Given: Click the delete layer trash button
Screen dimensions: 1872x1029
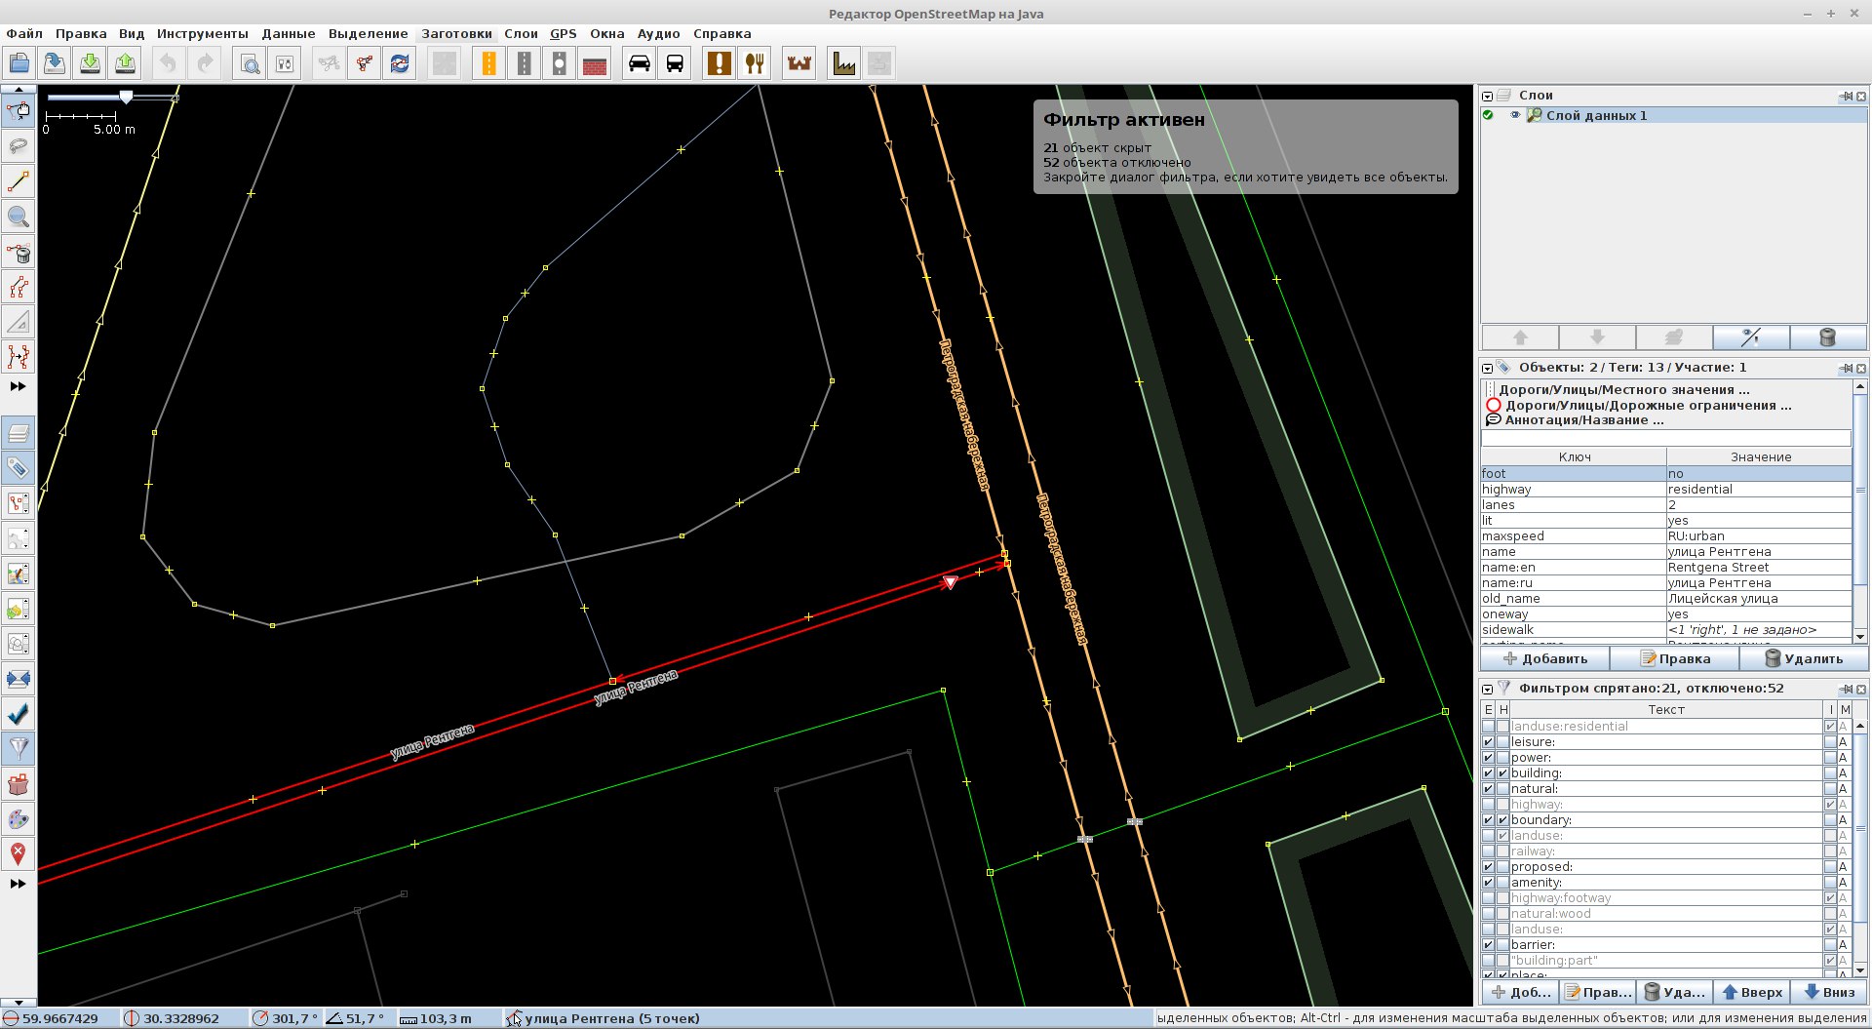Looking at the screenshot, I should click(x=1827, y=337).
